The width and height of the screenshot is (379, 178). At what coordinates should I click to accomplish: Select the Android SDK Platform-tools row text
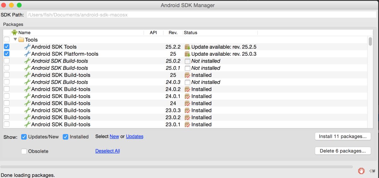(x=65, y=54)
